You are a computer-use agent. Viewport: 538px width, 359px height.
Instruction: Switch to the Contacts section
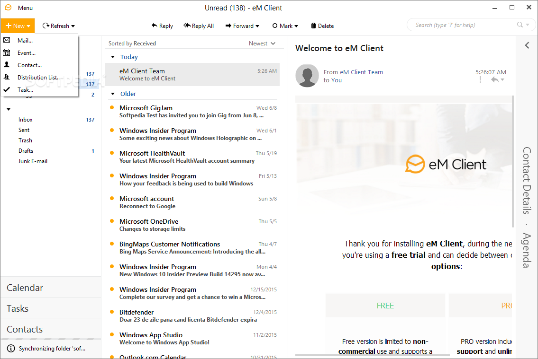pos(51,329)
